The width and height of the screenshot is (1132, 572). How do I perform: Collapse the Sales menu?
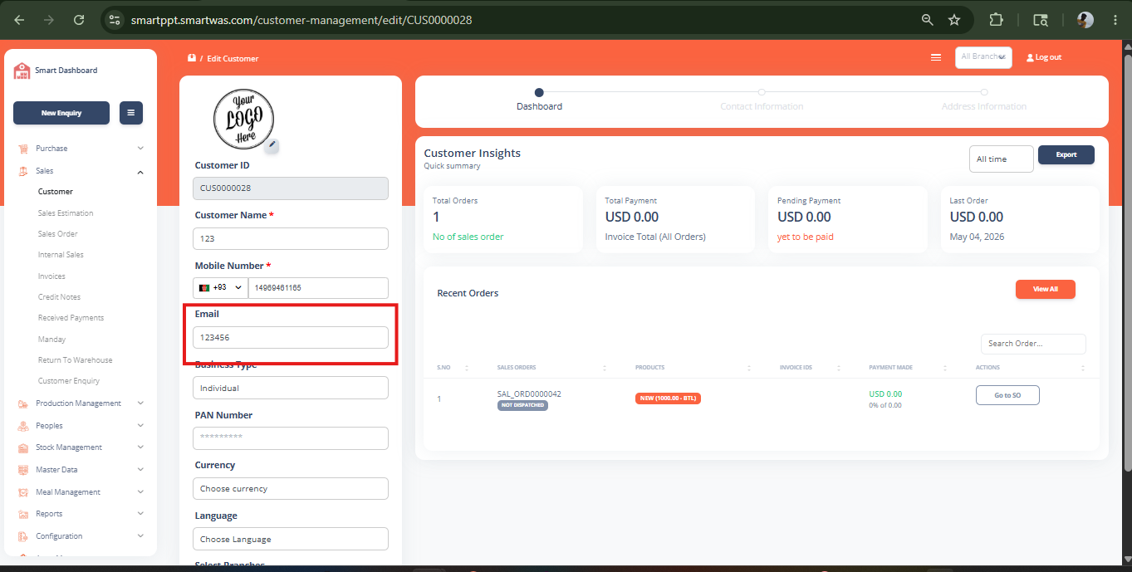(140, 172)
